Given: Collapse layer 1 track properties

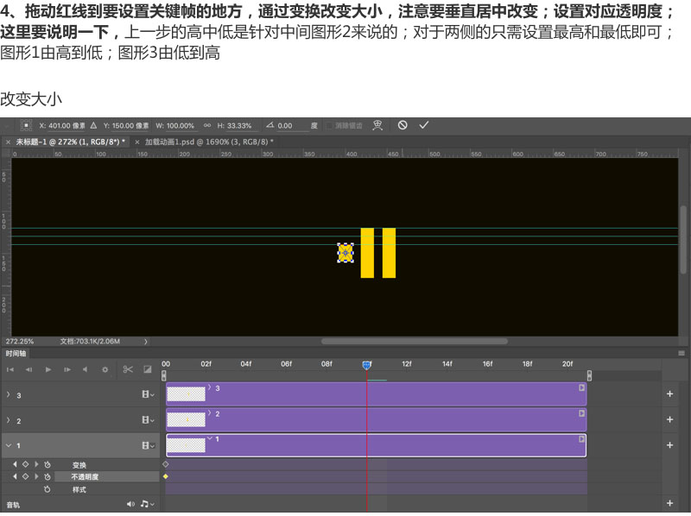Looking at the screenshot, I should click(x=8, y=445).
